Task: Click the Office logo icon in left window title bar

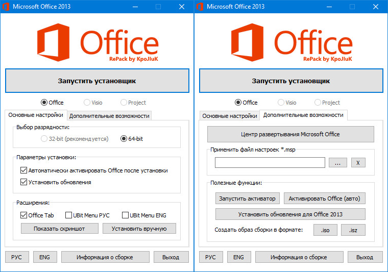Action: tap(6, 7)
